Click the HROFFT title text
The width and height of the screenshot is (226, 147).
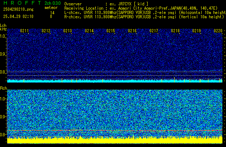(22, 3)
